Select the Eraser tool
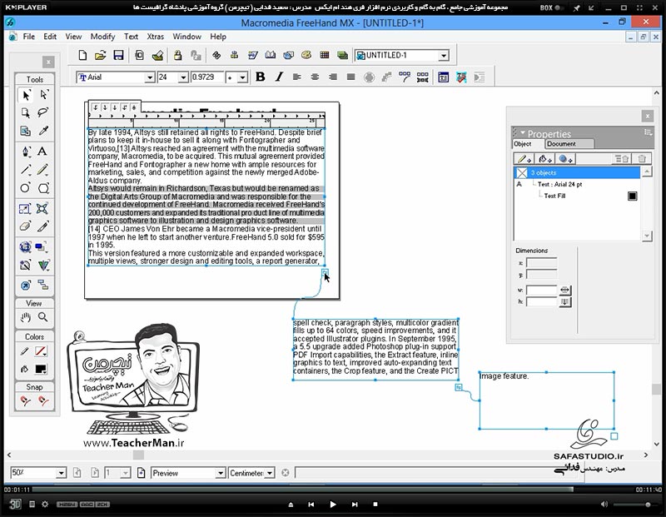Viewport: 666px width, 517px height. click(26, 226)
